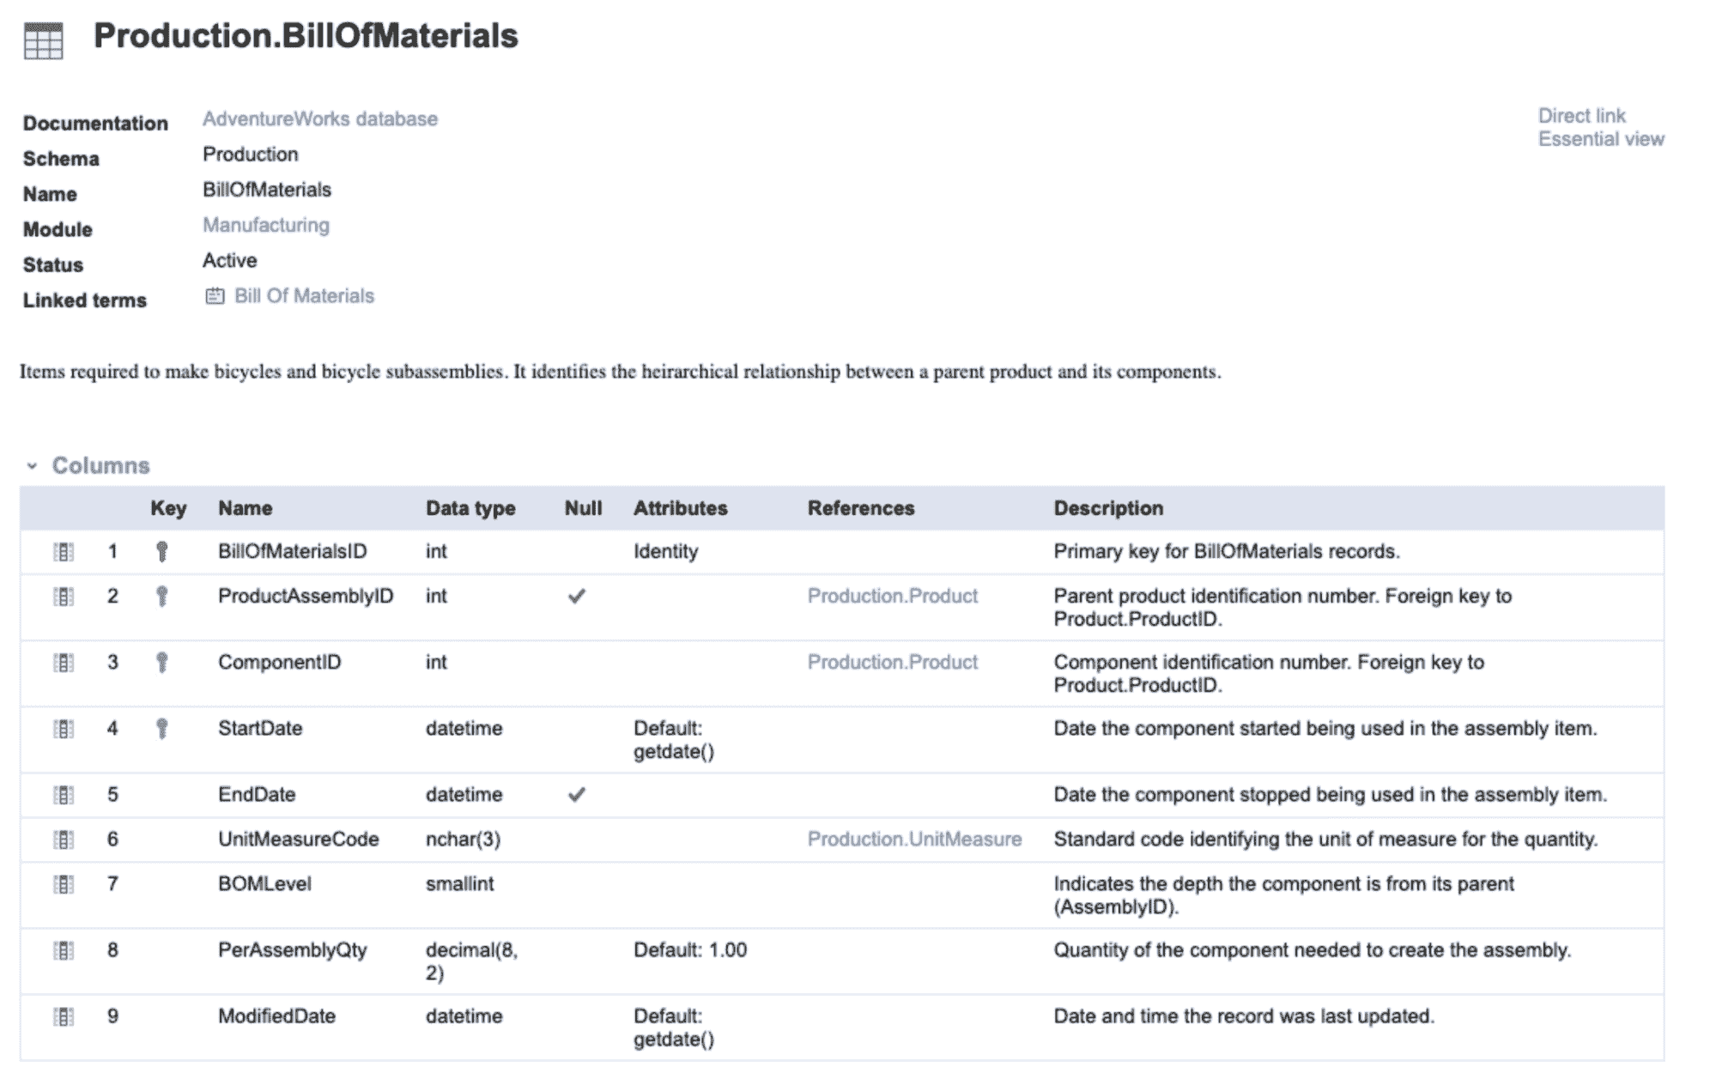Viewport: 1716px width, 1085px height.
Task: Click the nullable checkmark in ProductAssemblyID row
Action: click(577, 596)
